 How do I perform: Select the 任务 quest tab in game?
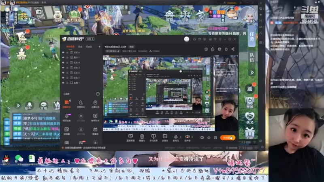point(252,36)
